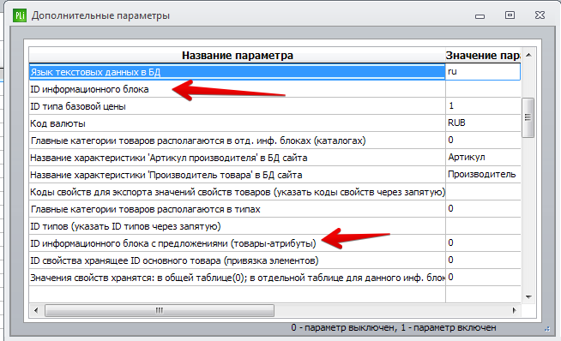Click value '0' for 'привязка элементов' row
The height and width of the screenshot is (341, 561).
pos(483,260)
